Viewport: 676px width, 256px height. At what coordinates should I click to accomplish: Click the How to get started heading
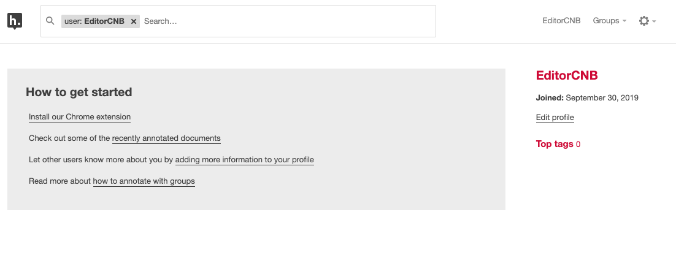[x=79, y=92]
